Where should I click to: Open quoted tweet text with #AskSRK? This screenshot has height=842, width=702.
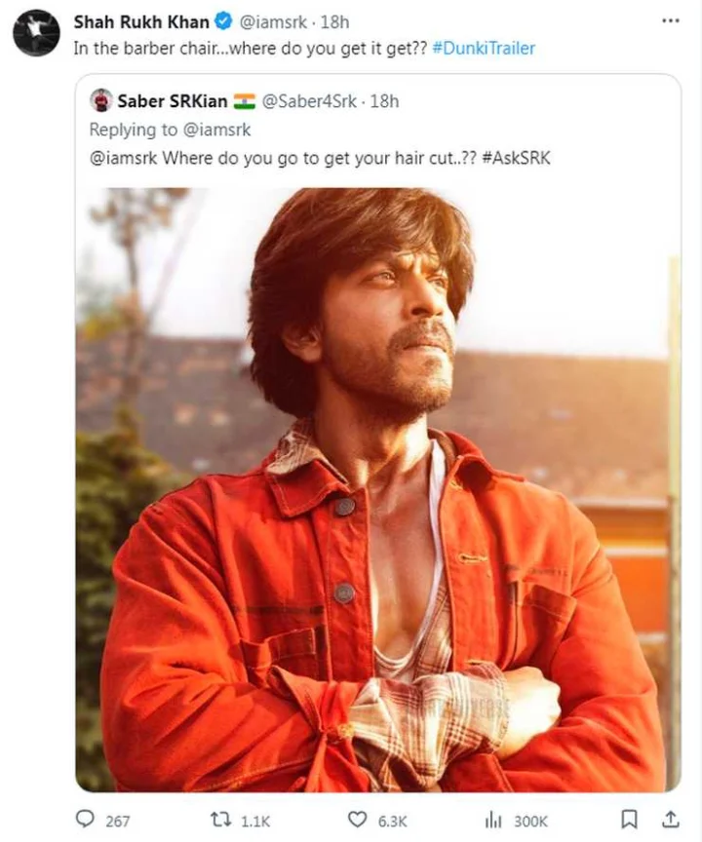(320, 159)
